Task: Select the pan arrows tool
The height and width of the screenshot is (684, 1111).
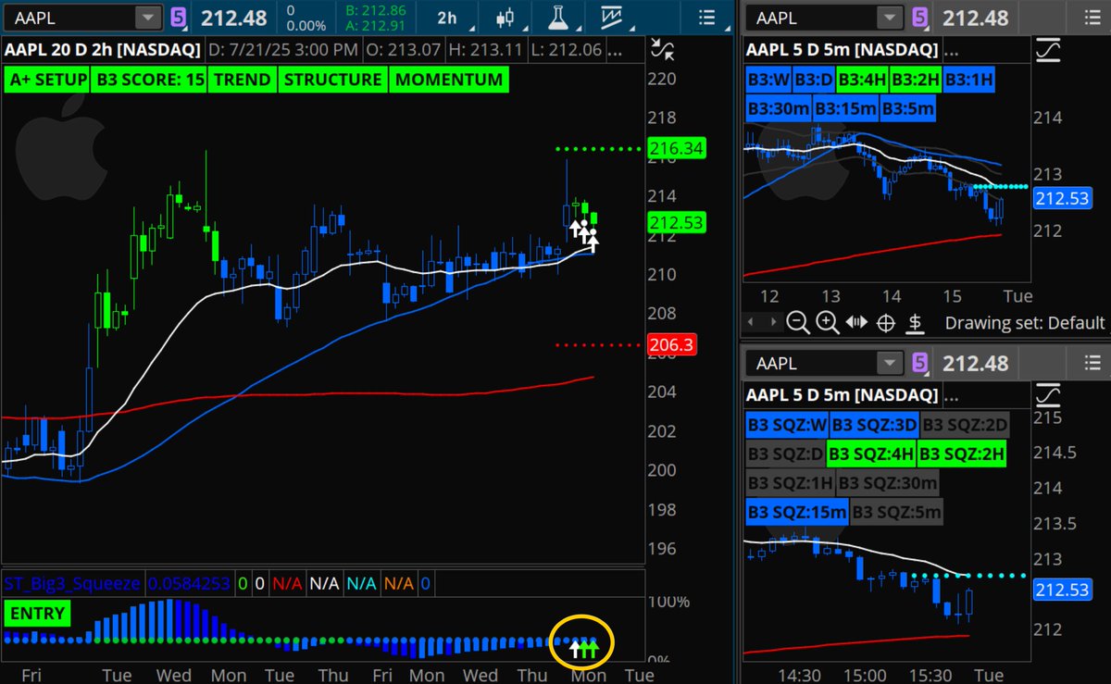Action: (x=856, y=323)
